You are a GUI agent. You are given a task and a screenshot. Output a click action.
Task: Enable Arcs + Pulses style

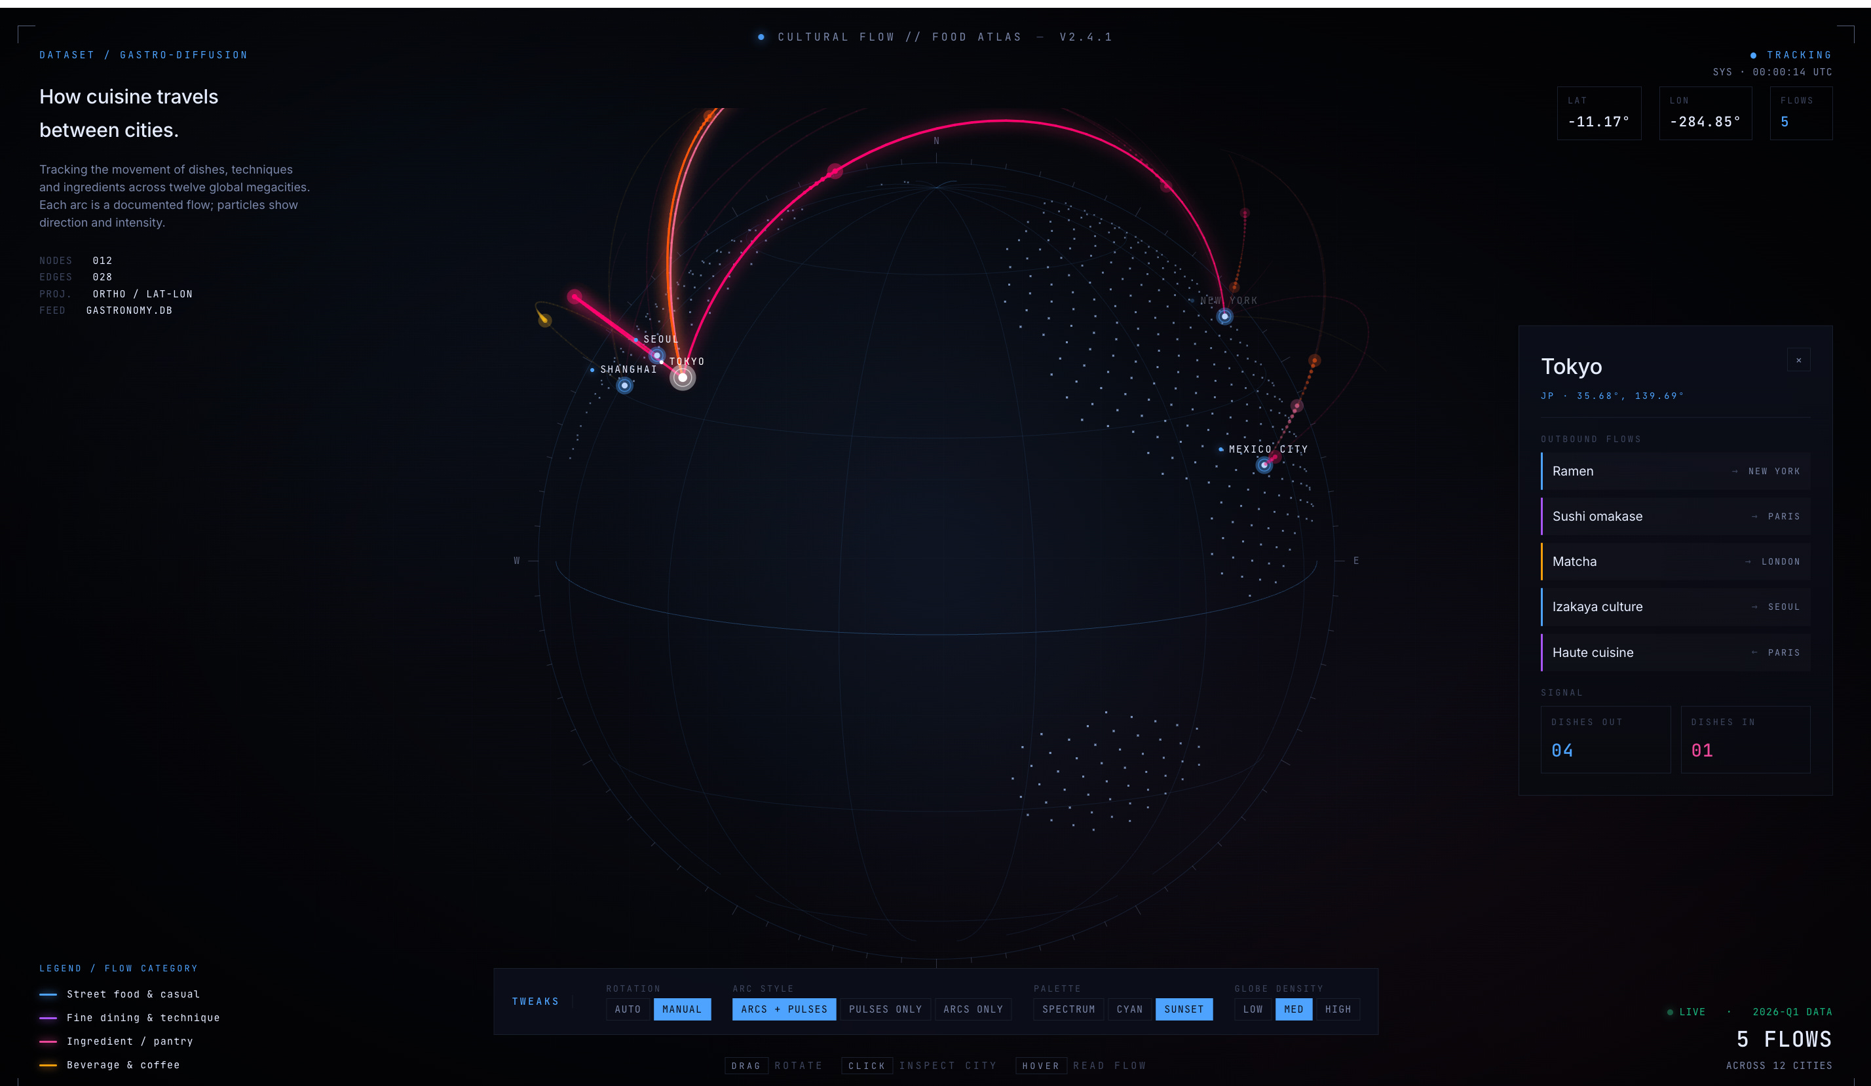[x=784, y=1009]
